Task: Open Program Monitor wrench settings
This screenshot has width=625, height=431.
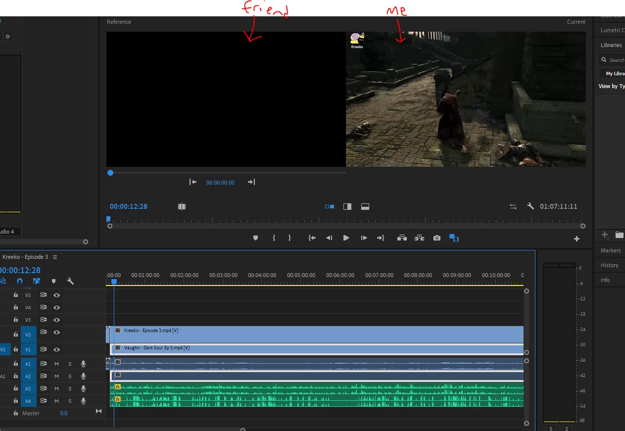Action: [530, 206]
